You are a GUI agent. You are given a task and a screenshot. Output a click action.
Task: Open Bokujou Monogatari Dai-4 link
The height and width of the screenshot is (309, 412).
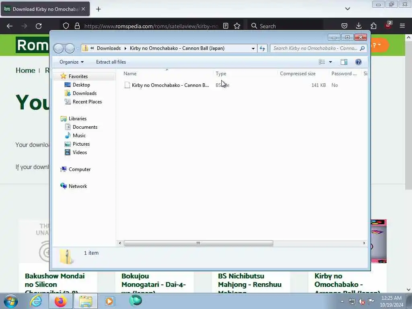pyautogui.click(x=153, y=283)
